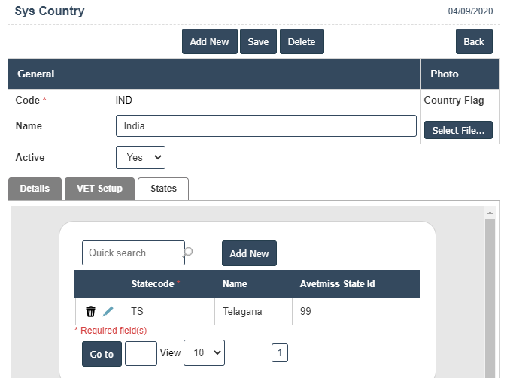Expand the View rows-per-page dropdown

(204, 352)
